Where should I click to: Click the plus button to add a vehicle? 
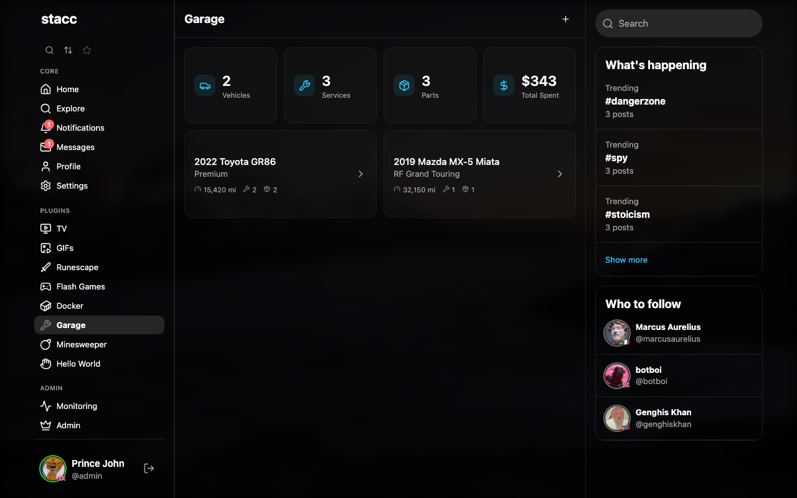[x=565, y=19]
